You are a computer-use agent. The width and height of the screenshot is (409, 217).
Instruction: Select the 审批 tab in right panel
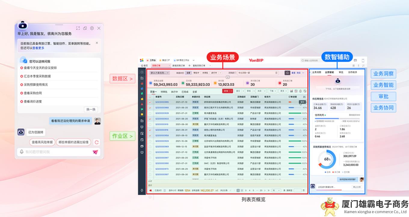341,72
